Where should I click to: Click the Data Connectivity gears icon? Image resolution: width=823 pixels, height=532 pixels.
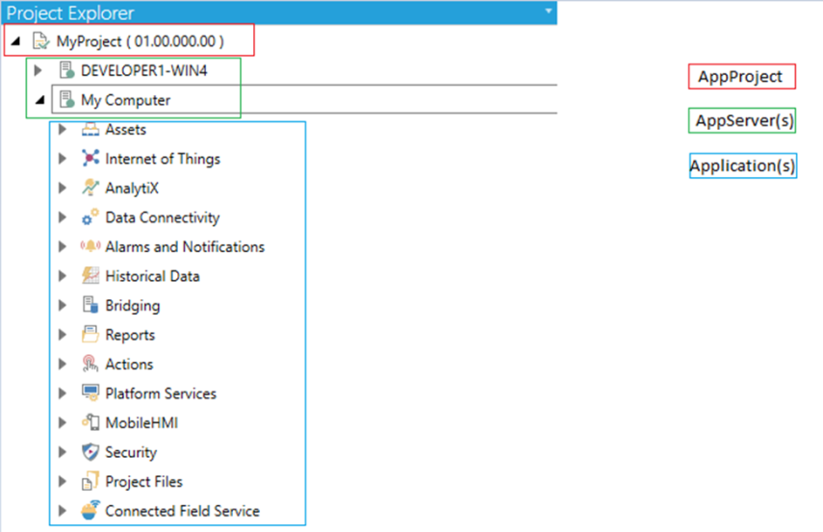click(x=90, y=218)
